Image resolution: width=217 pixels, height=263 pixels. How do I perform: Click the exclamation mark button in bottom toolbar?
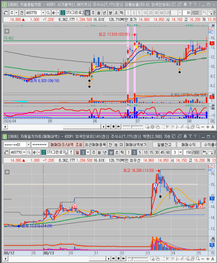[71, 152]
